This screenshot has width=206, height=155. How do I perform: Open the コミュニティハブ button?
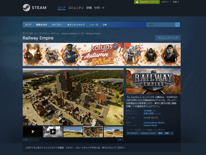pyautogui.click(x=168, y=38)
